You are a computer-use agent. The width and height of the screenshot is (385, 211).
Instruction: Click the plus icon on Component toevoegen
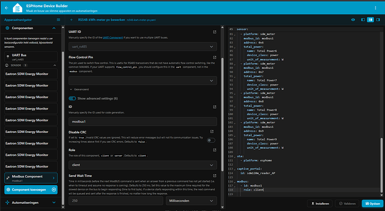[54, 190]
